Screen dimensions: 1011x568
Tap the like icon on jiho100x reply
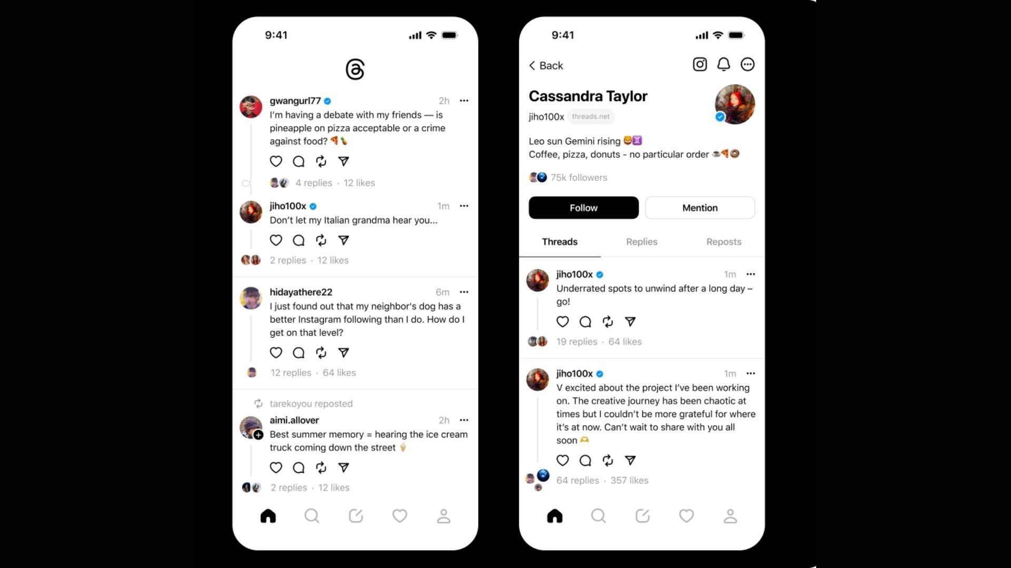tap(276, 240)
